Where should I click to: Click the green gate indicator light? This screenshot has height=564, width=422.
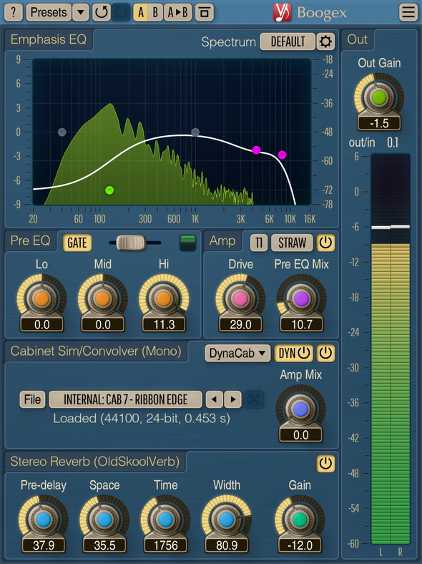[187, 243]
